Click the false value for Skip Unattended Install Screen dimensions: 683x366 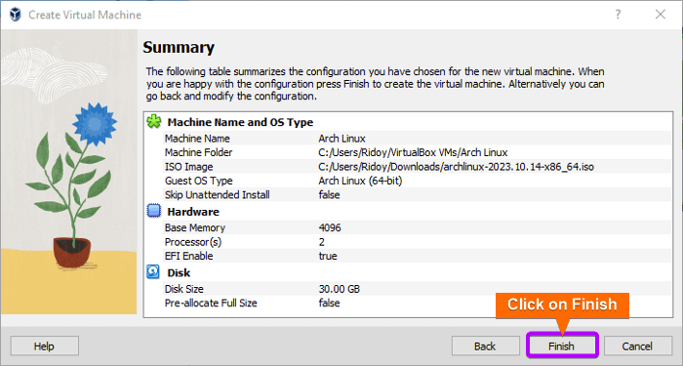point(329,195)
